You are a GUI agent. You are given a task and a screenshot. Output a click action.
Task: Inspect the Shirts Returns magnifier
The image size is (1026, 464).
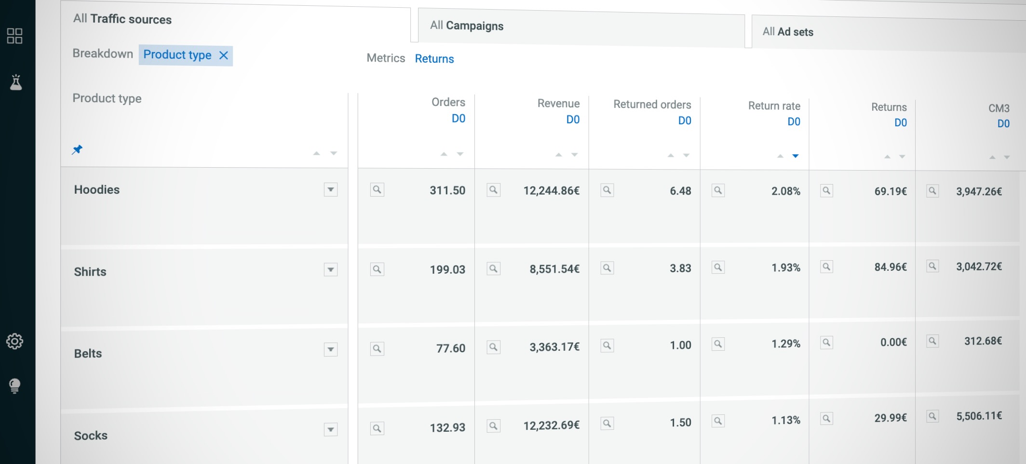tap(826, 266)
